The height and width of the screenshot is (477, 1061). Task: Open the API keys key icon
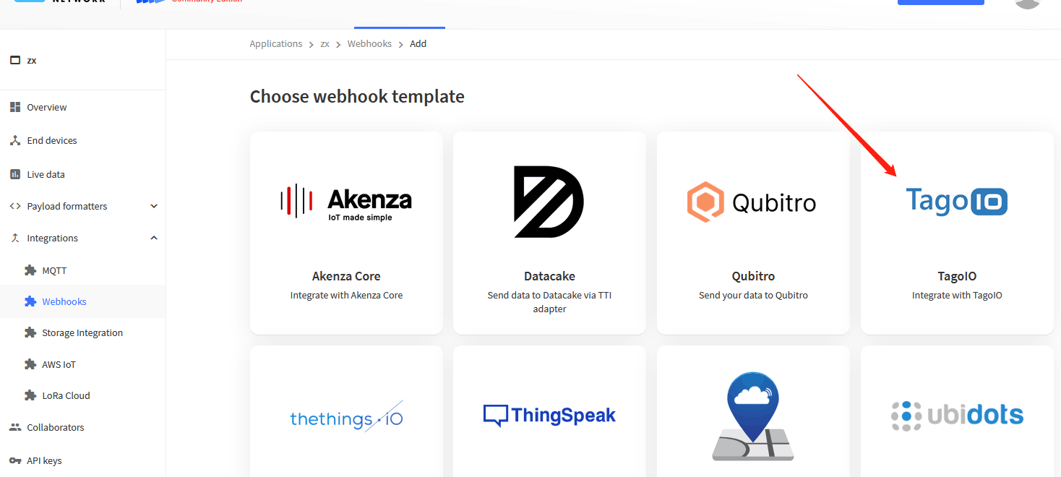click(14, 460)
